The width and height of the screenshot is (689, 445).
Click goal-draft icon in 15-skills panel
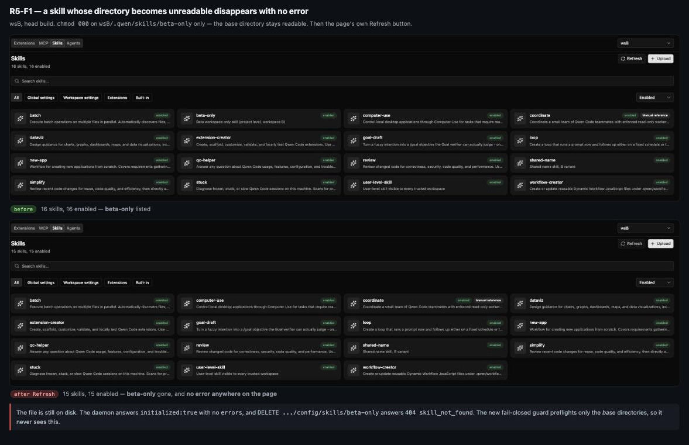click(187, 326)
